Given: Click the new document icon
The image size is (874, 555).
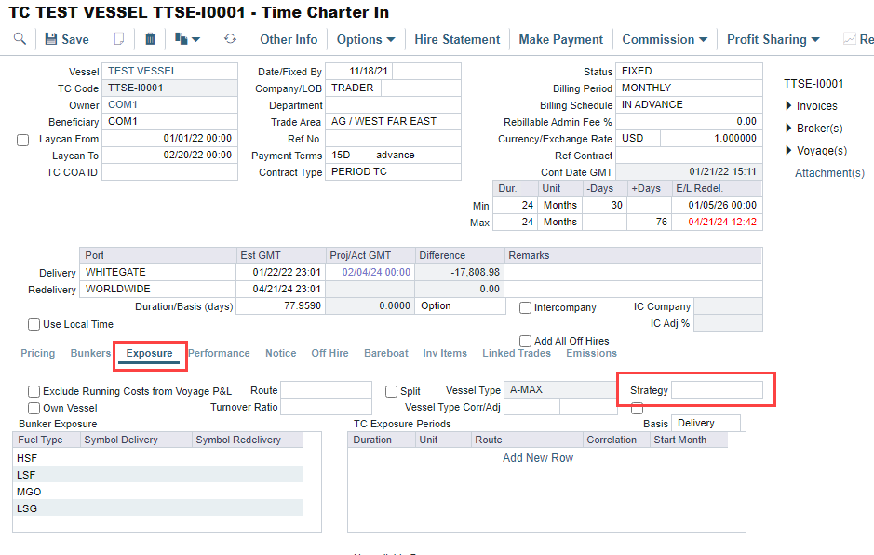Looking at the screenshot, I should (x=118, y=39).
